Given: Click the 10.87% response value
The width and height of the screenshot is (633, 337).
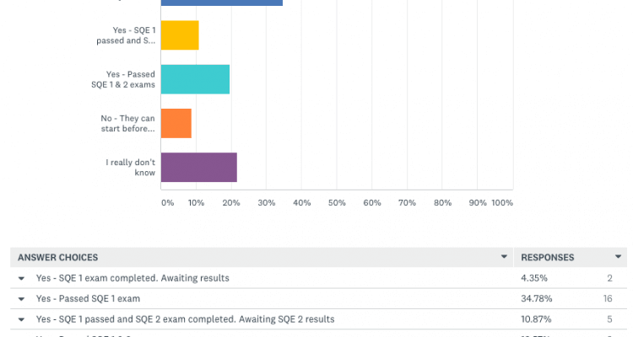Looking at the screenshot, I should pyautogui.click(x=536, y=319).
